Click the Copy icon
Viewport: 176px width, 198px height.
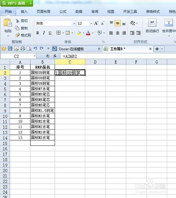tap(17, 28)
